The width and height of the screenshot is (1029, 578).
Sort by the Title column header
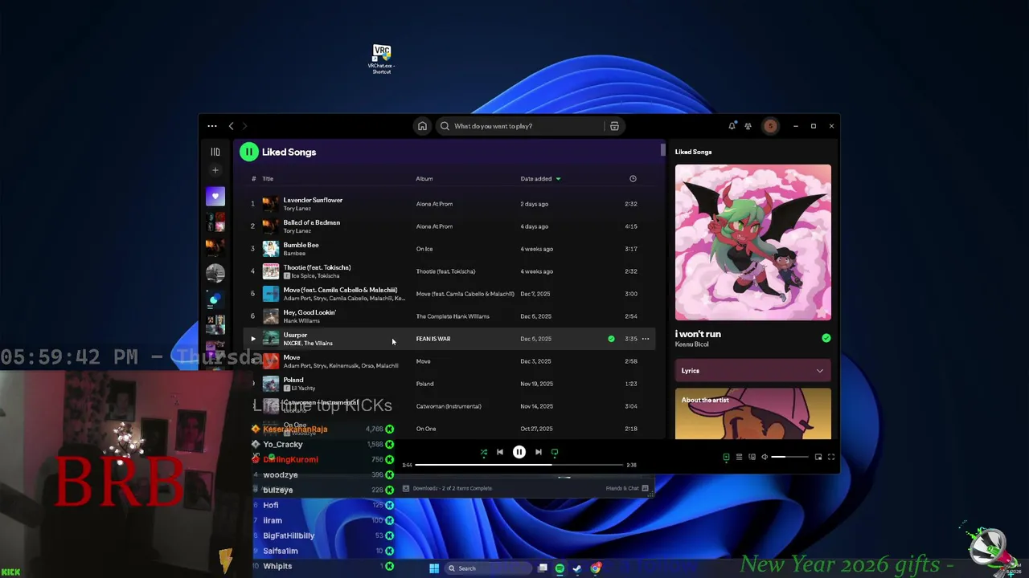(x=268, y=179)
